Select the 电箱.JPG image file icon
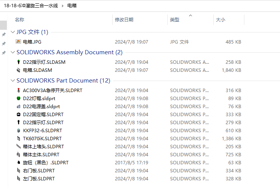 18,42
